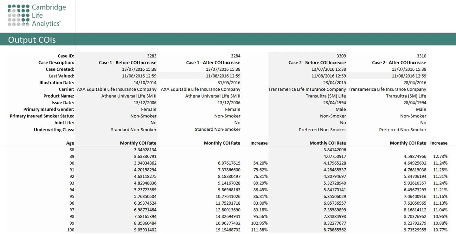
Task: Select Transamerica carrier for case 3309
Action: [x=307, y=89]
